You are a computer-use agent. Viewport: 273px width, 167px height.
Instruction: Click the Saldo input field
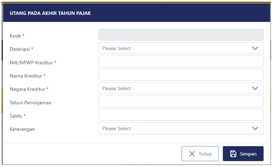(181, 115)
